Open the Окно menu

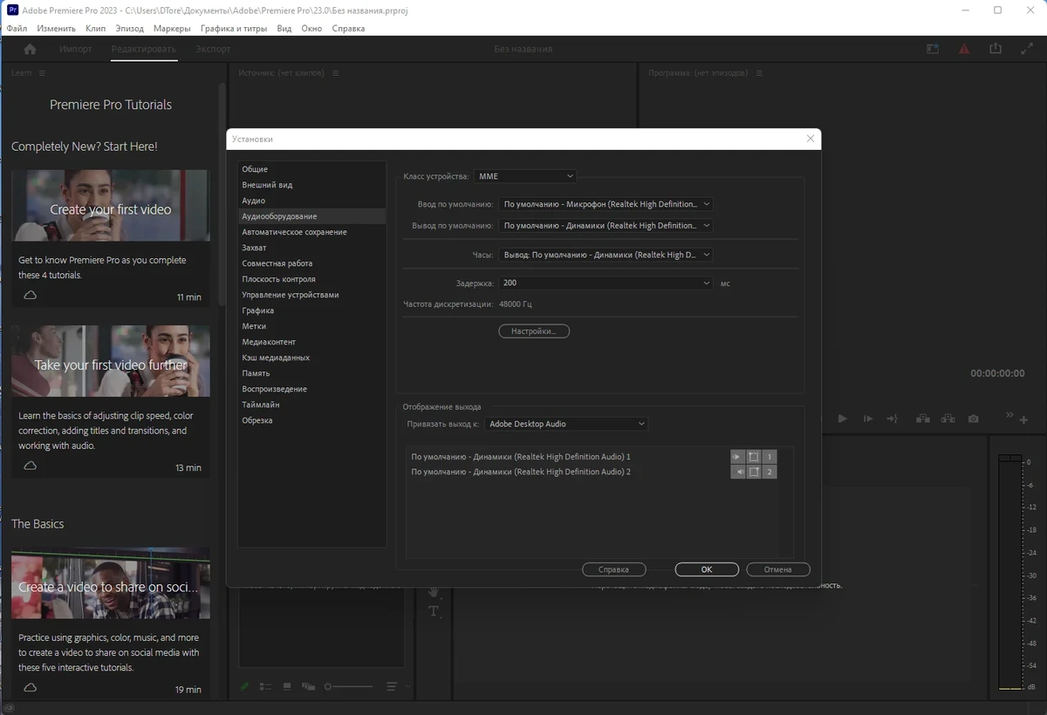(x=311, y=28)
